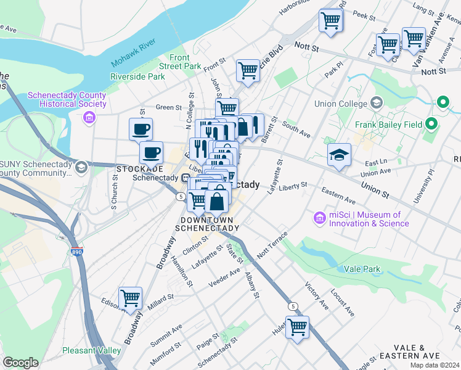Image resolution: width=461 pixels, height=370 pixels.
Task: Select the Mumford St street label
Action: tap(166, 353)
